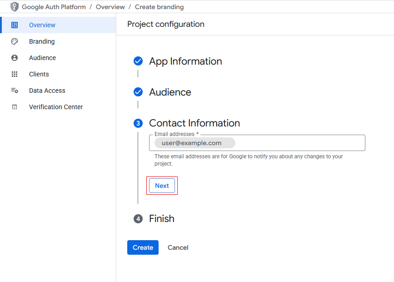Click the Audience person icon
This screenshot has width=394, height=282.
[x=15, y=58]
